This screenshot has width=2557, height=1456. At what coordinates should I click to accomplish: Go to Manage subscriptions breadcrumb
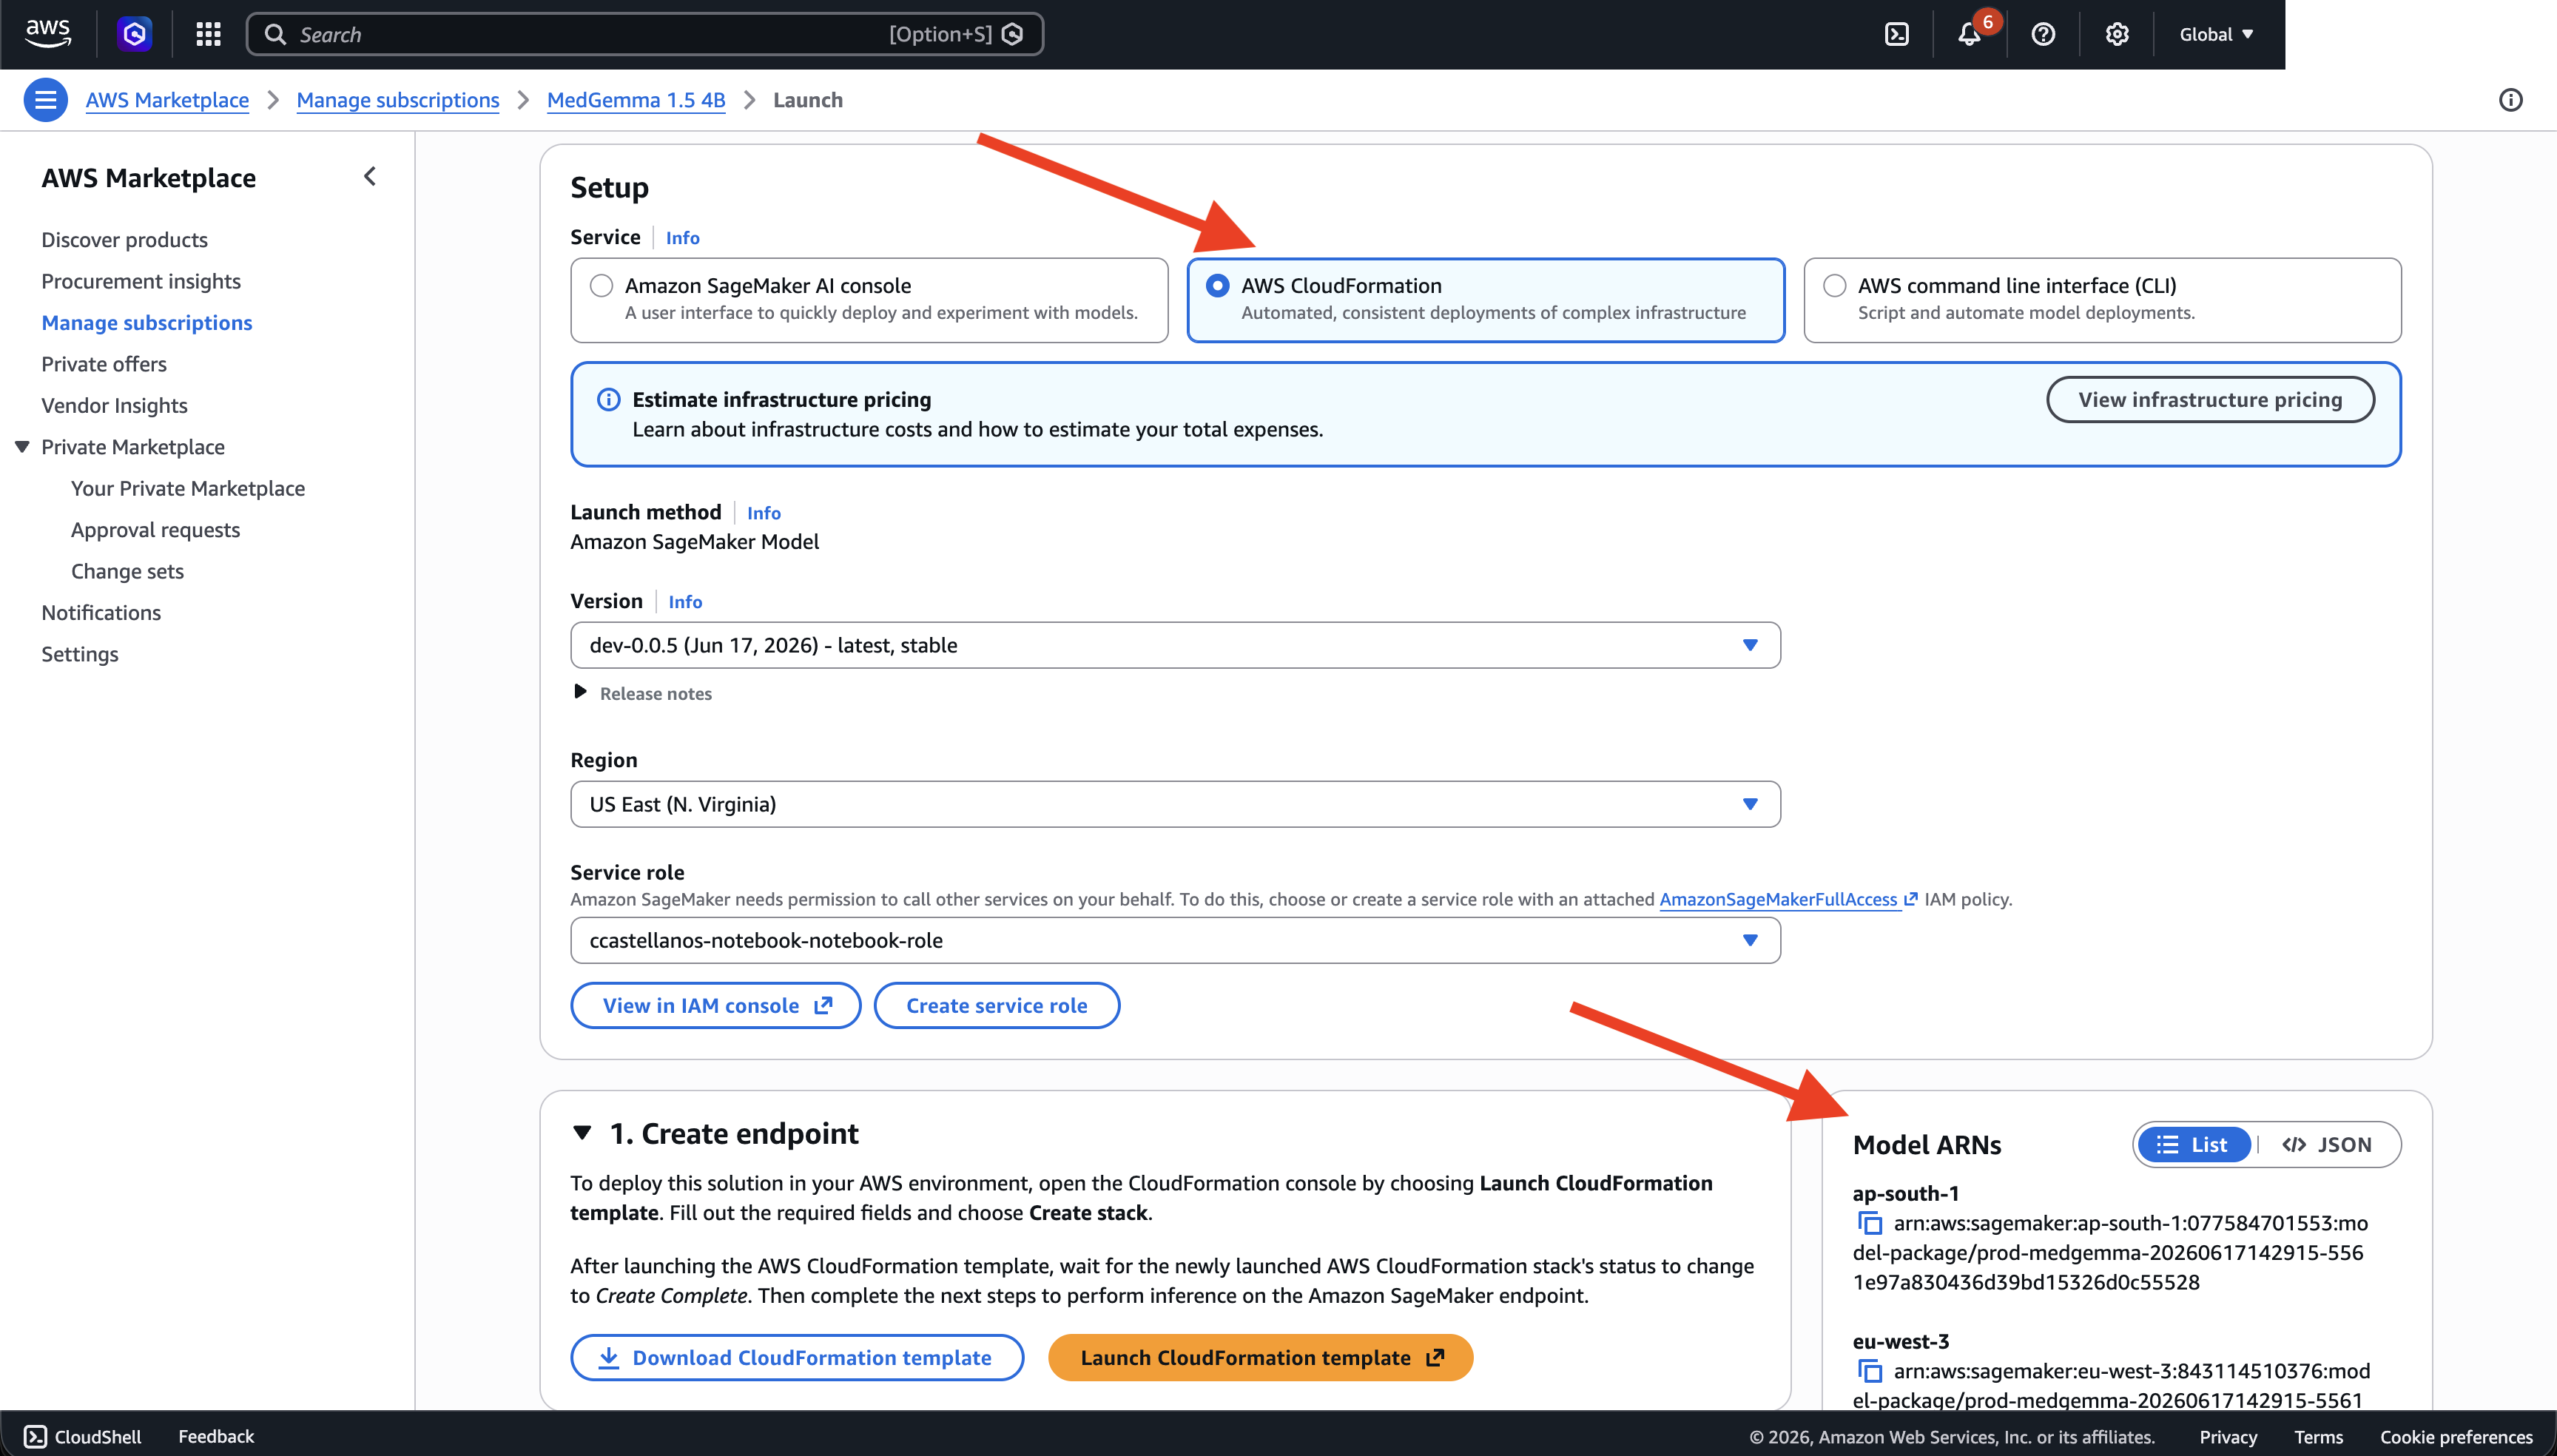click(x=398, y=100)
